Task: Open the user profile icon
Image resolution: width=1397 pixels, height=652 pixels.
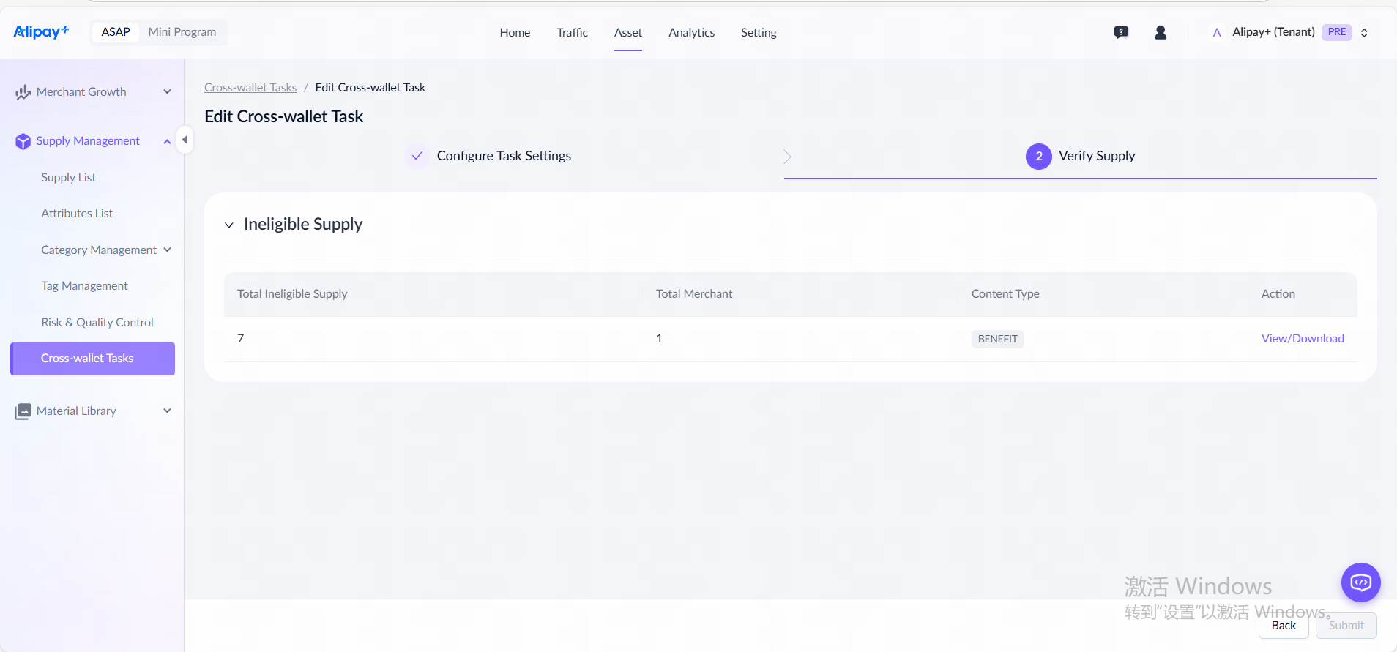Action: coord(1161,32)
